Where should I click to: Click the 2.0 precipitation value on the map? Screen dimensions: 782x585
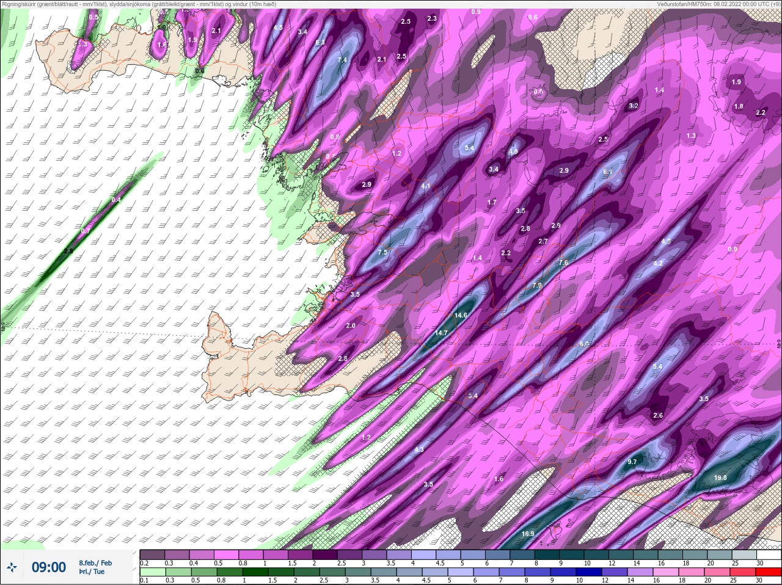click(x=351, y=325)
